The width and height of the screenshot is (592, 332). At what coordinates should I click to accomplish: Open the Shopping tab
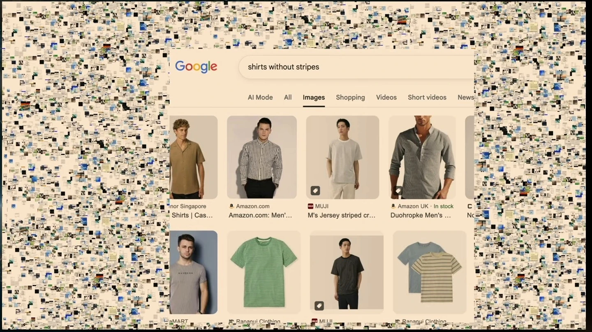[x=350, y=98]
